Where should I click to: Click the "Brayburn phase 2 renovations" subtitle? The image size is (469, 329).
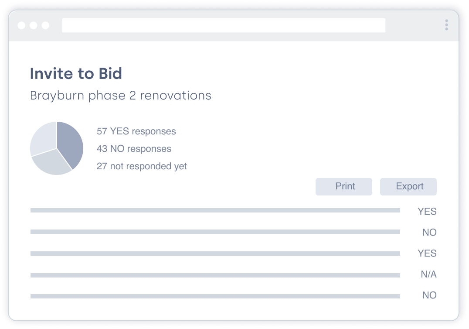[x=120, y=96]
